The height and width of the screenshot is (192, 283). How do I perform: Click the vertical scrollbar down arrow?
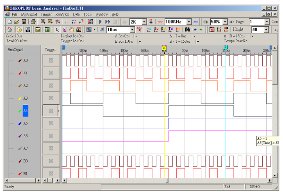pyautogui.click(x=275, y=175)
